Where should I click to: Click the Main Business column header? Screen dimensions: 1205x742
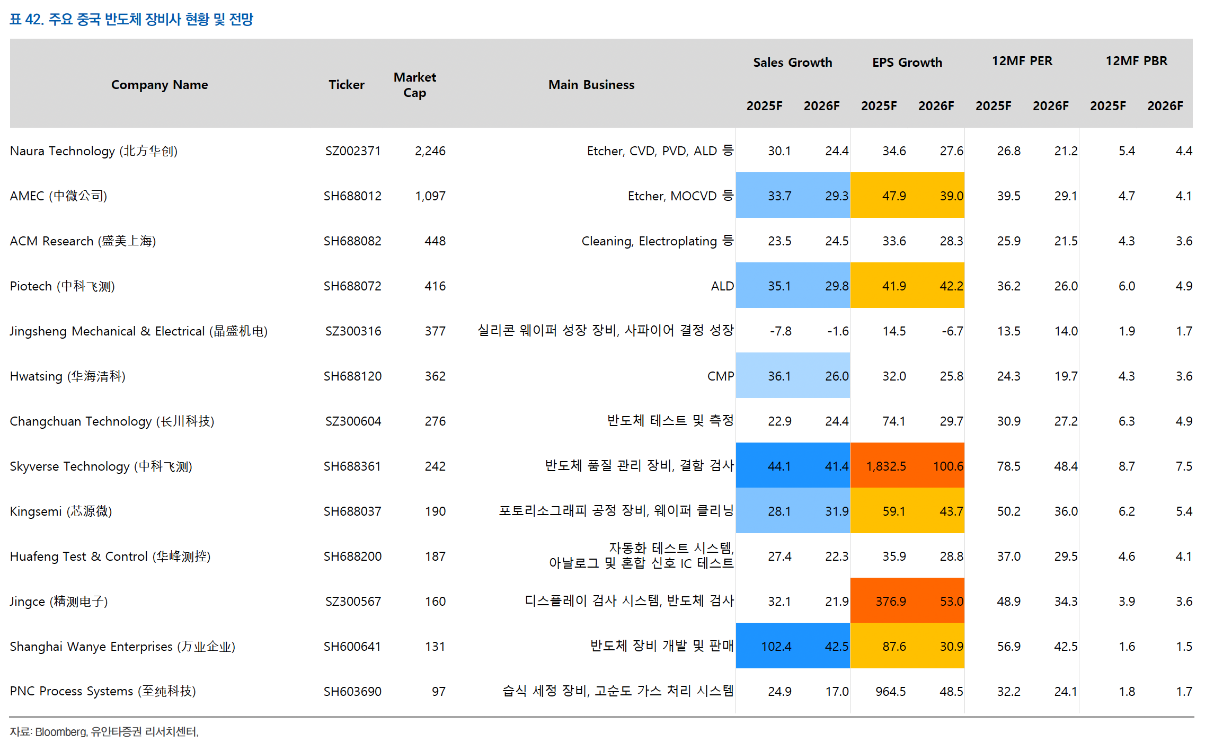(591, 85)
